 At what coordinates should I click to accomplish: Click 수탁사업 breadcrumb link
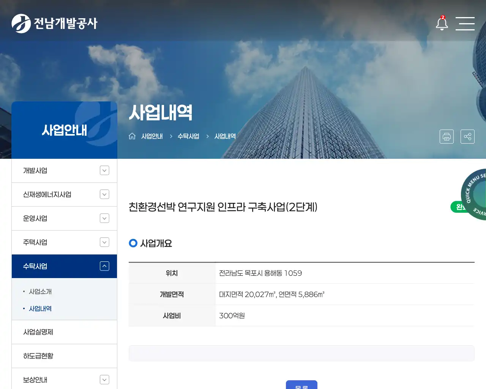click(188, 136)
